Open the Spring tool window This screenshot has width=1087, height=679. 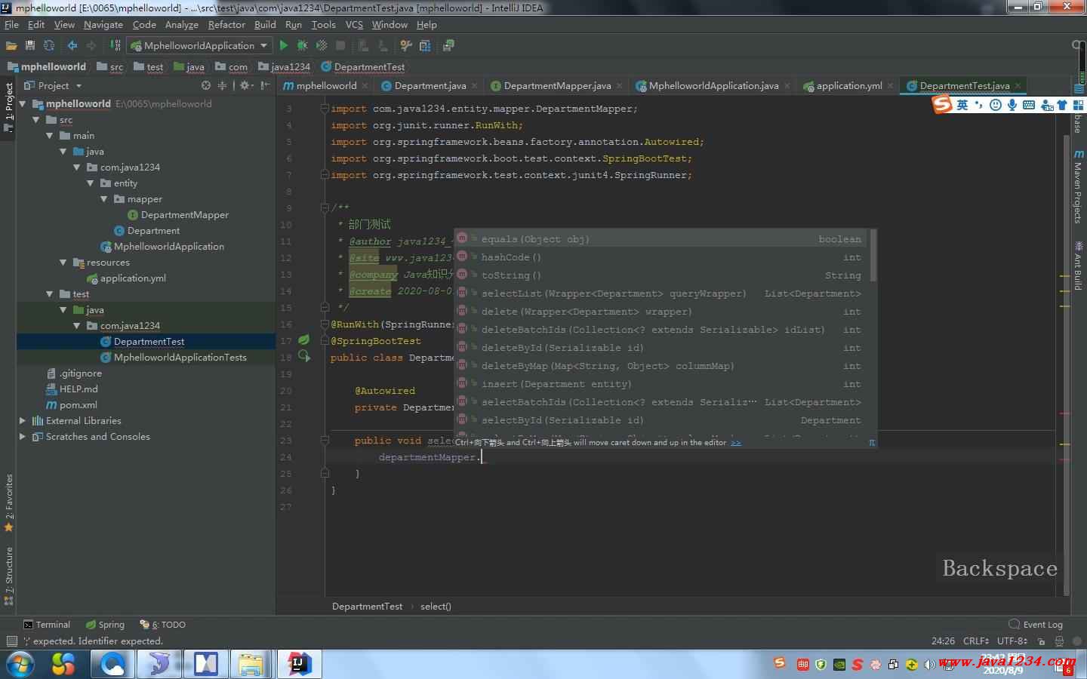tap(105, 625)
